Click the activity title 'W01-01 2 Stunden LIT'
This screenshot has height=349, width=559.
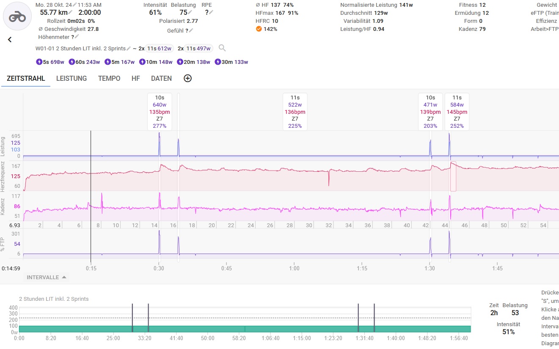80,48
